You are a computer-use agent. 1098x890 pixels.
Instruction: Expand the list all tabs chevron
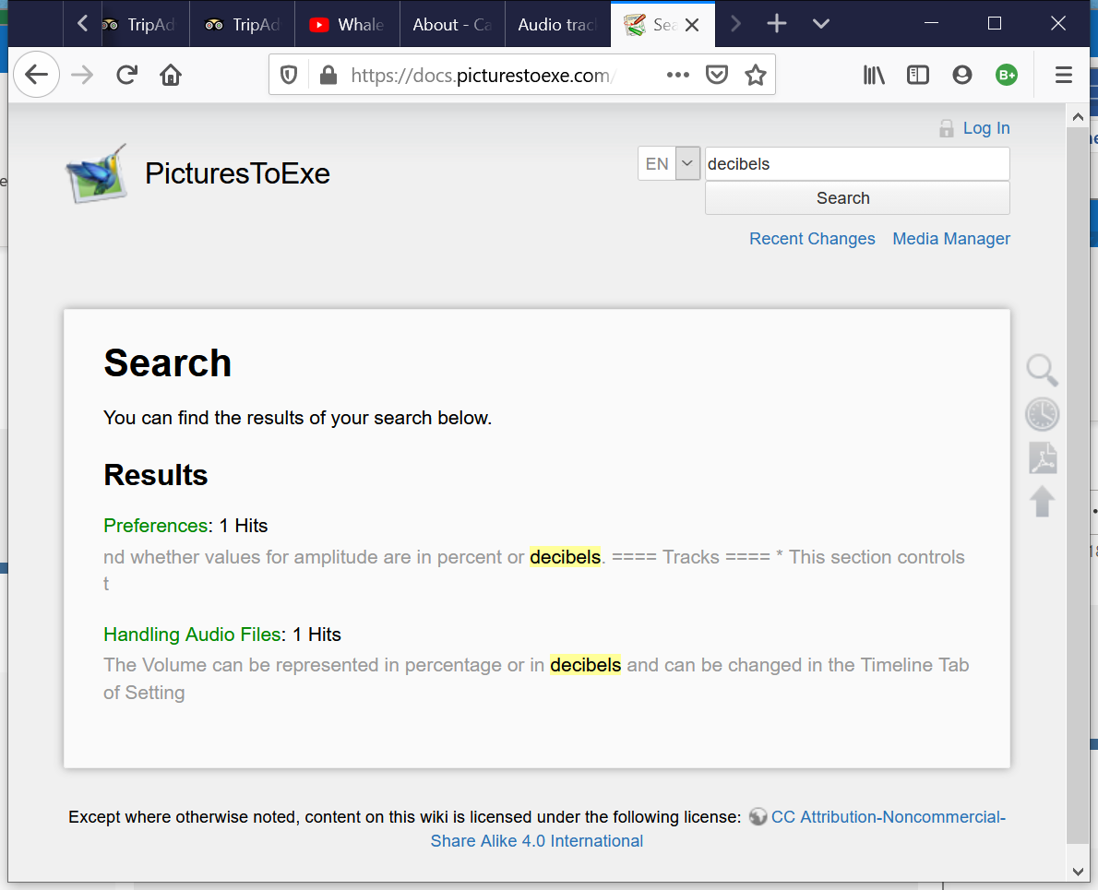pos(821,25)
